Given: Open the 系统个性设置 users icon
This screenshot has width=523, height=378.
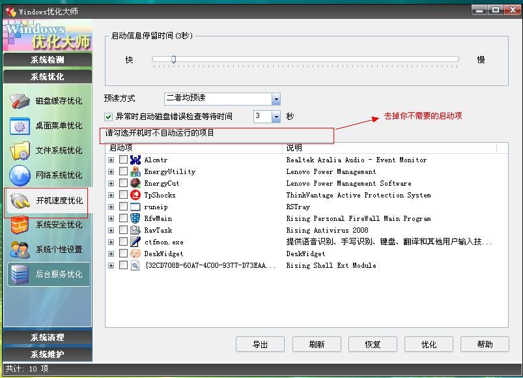Looking at the screenshot, I should 20,250.
